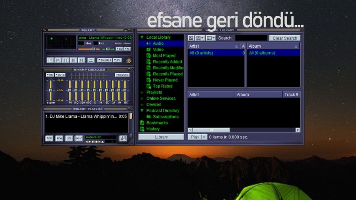Collapse the Local Library tree node
This screenshot has height=200, width=356.
(x=142, y=37)
